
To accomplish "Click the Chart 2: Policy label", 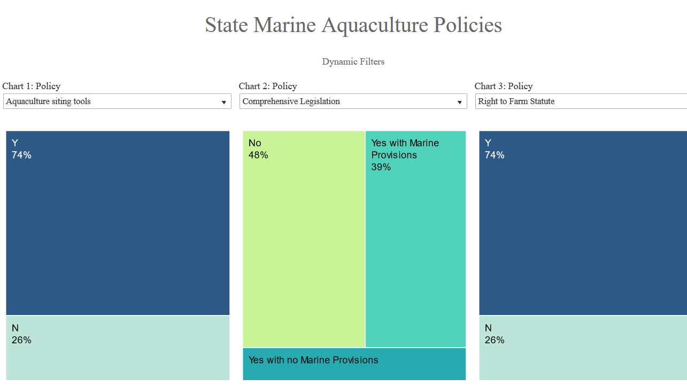I will pos(268,86).
